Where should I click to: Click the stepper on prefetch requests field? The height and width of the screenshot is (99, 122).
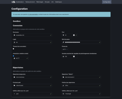click(x=74, y=56)
